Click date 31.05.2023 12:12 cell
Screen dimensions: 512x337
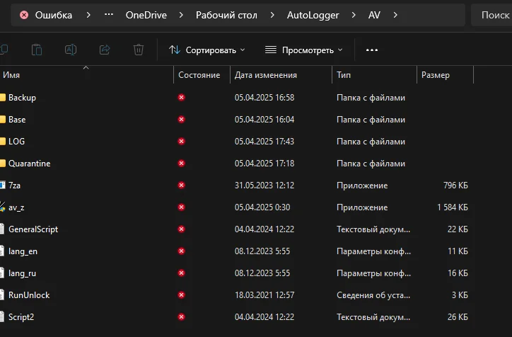(x=264, y=185)
